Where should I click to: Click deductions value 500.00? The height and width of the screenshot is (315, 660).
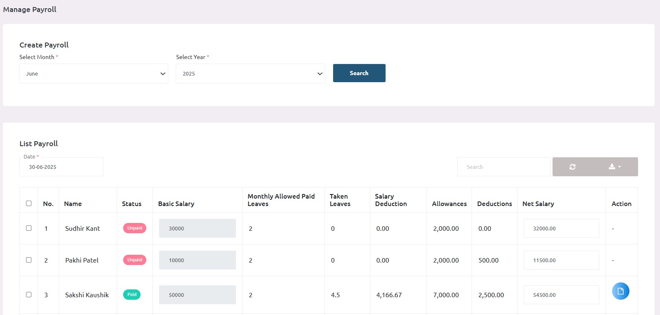488,260
